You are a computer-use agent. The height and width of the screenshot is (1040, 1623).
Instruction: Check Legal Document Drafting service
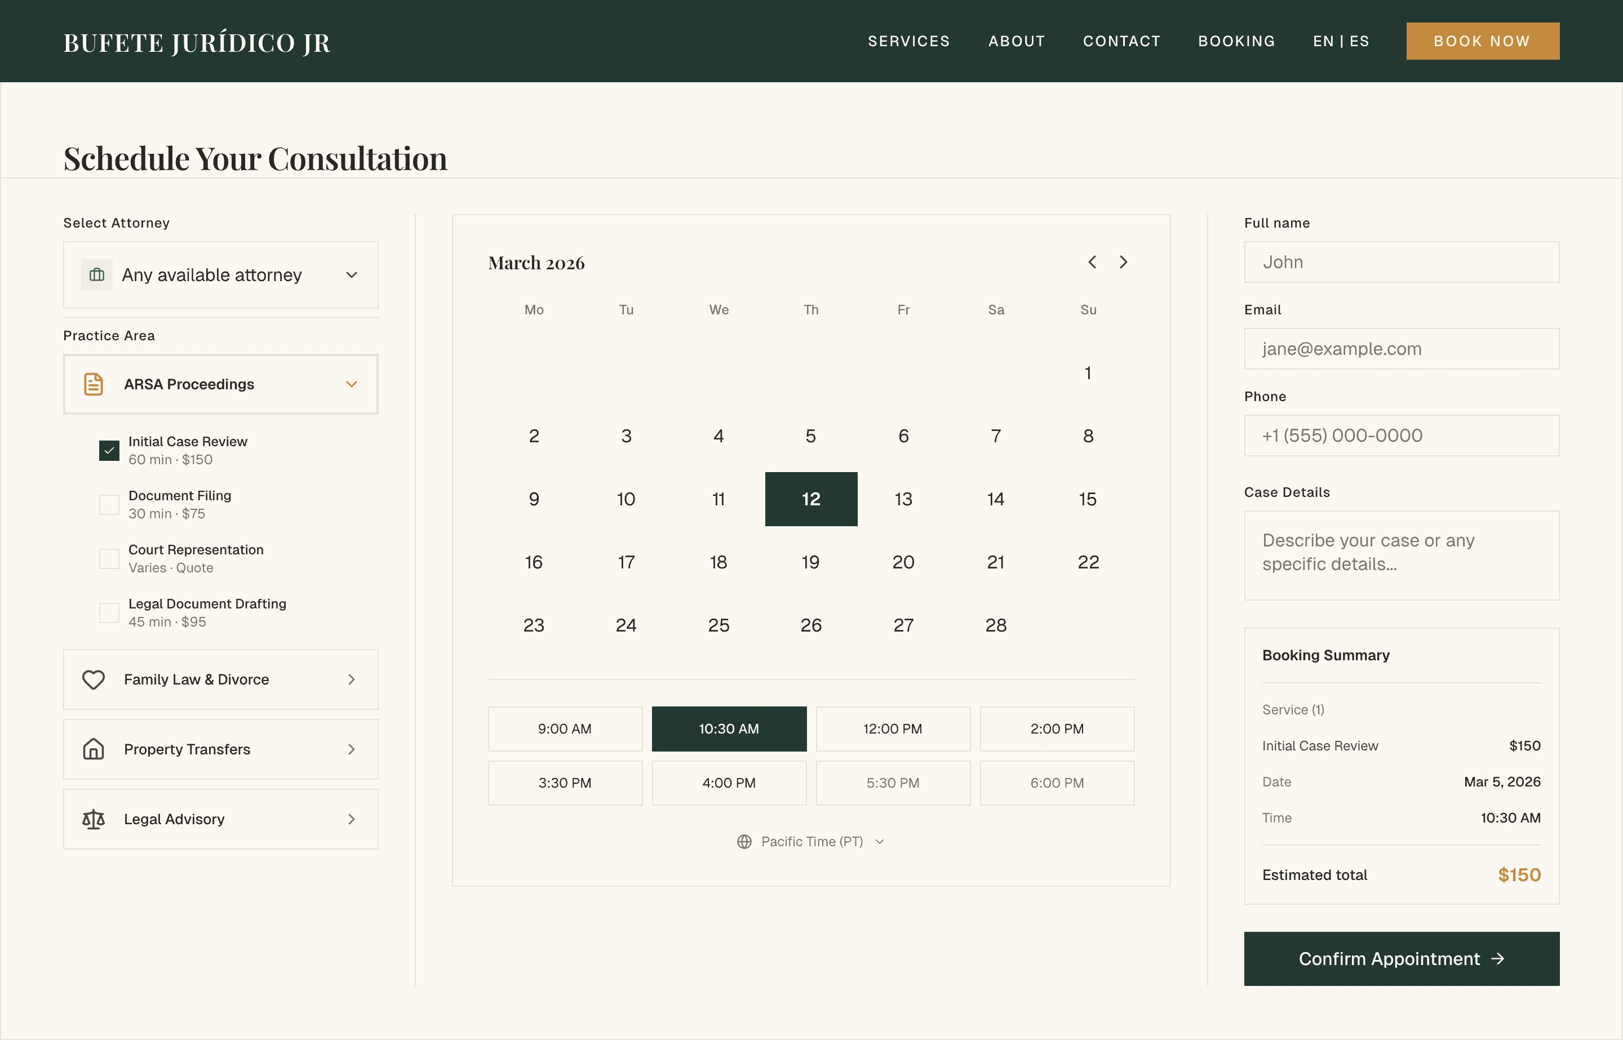tap(109, 612)
